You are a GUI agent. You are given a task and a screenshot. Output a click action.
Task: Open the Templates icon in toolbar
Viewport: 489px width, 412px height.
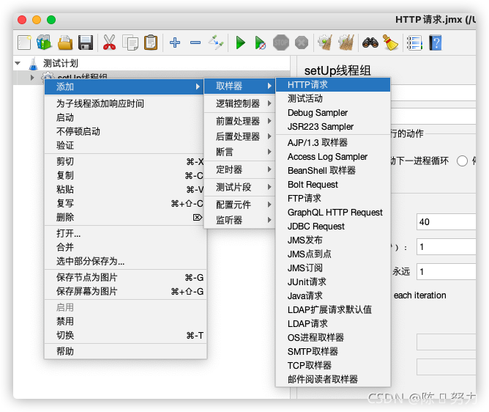[44, 43]
